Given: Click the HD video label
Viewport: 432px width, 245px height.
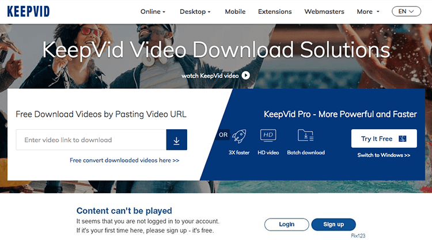Looking at the screenshot, I should [x=268, y=152].
